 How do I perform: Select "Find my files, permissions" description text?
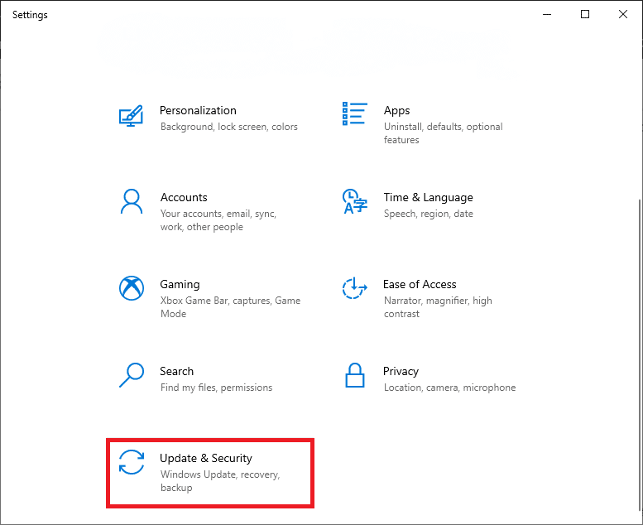[x=216, y=388]
